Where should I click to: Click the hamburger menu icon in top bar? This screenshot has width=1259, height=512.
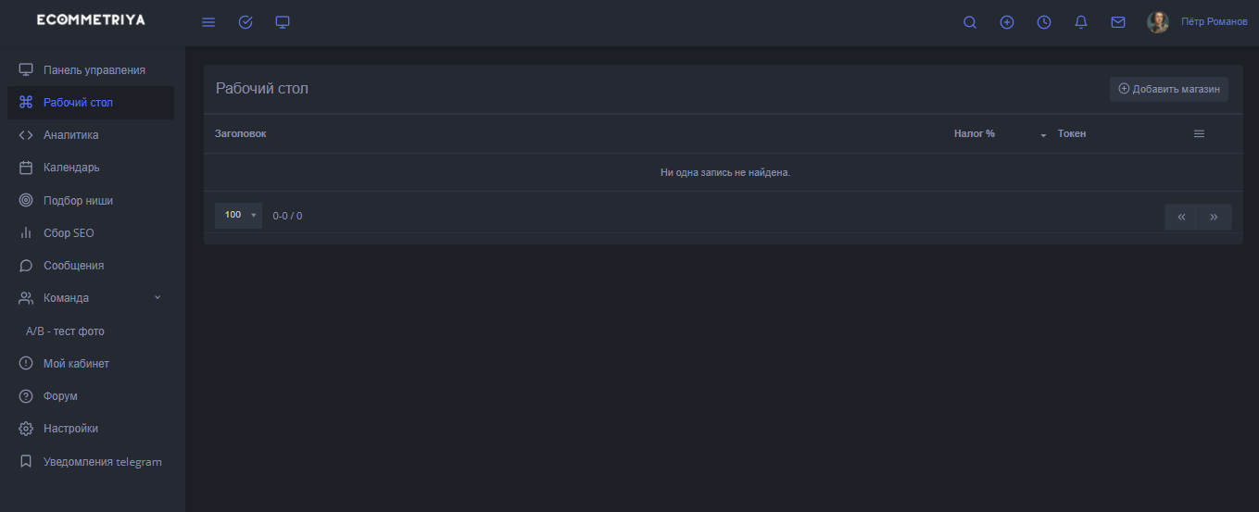coord(208,22)
